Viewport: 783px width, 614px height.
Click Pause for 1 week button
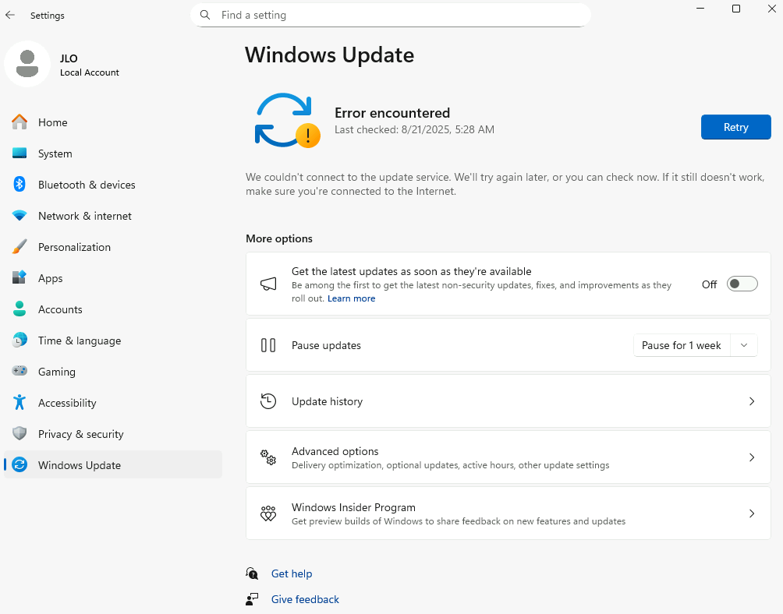682,345
